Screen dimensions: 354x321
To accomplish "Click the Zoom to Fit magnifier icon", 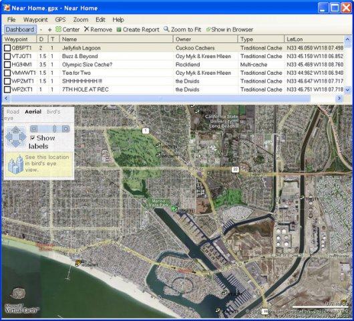I will pyautogui.click(x=166, y=29).
